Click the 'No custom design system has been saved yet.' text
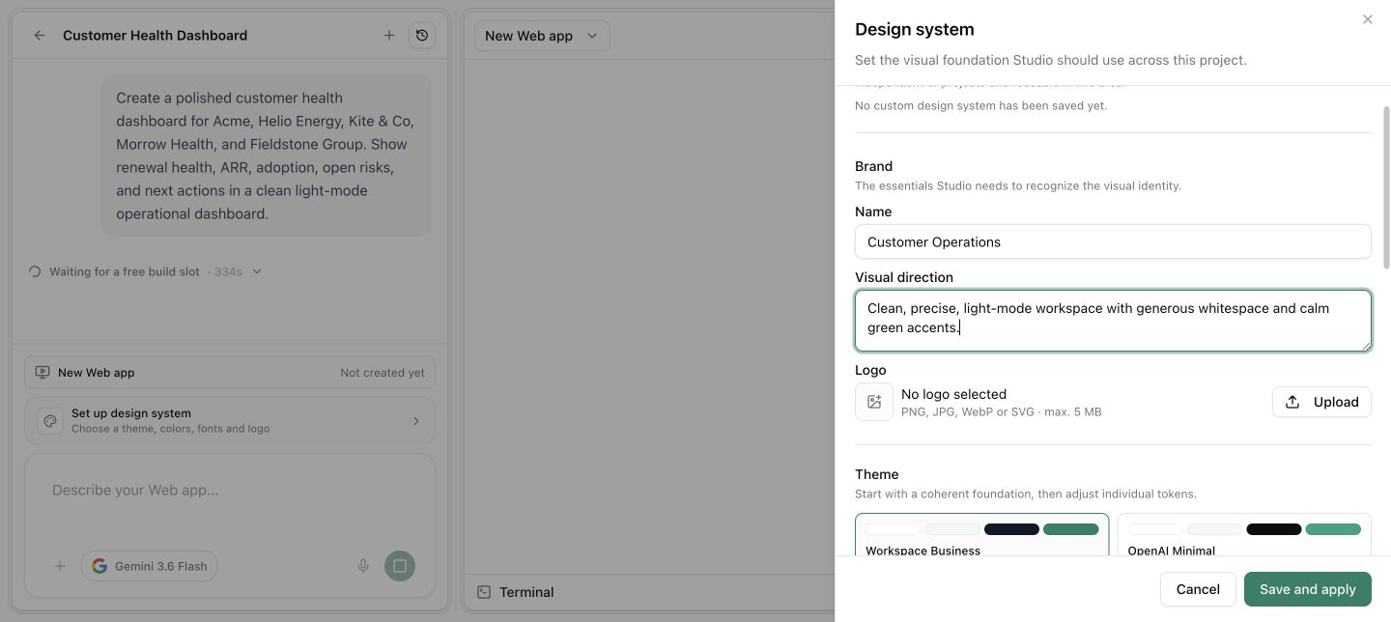This screenshot has width=1391, height=622. pos(980,105)
